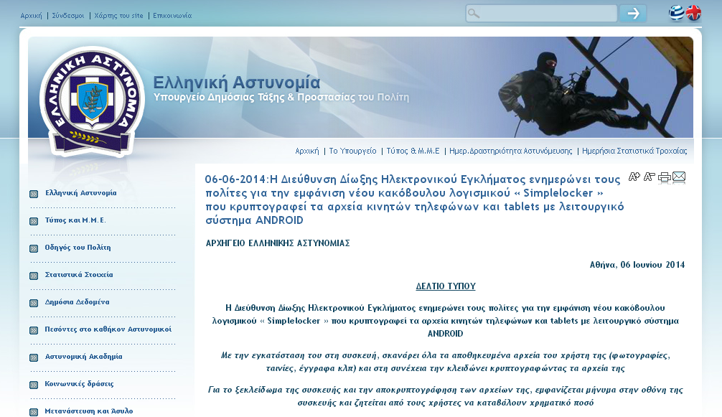Open sidebar item Πεσόντες στο καθήκον Αστυνομικοί

click(x=108, y=329)
